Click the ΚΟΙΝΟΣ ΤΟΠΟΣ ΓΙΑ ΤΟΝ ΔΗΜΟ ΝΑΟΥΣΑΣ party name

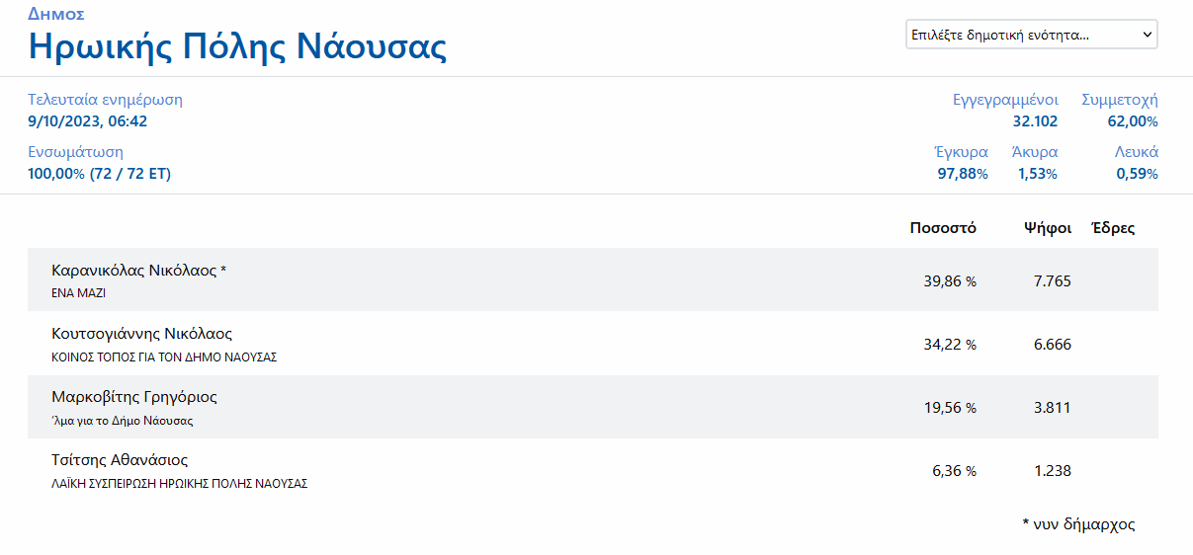[164, 357]
